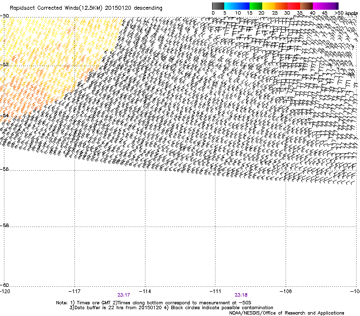Click the orange 25-30 knots color swatch
Viewport: 360px width, 316px height.
281,6
